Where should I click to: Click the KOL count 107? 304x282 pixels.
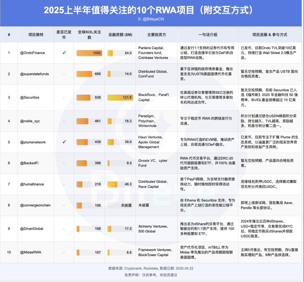(98, 252)
